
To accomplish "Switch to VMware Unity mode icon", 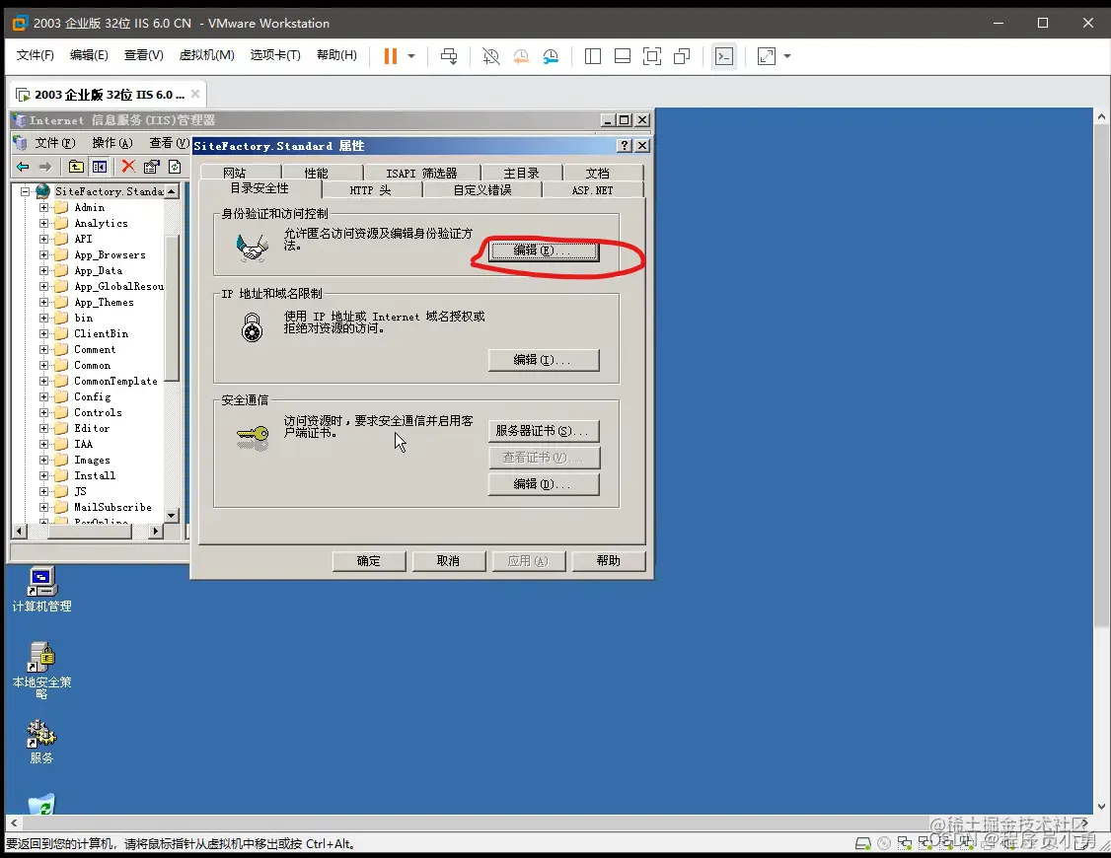I will (x=682, y=56).
